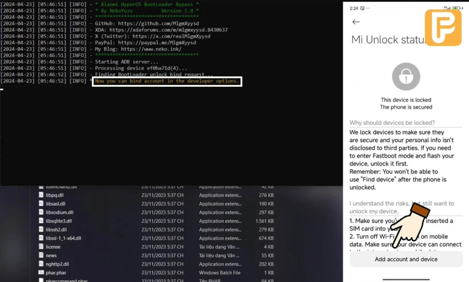Select the libsqlite3.dll file row
The width and height of the screenshot is (469, 282).
(59, 221)
